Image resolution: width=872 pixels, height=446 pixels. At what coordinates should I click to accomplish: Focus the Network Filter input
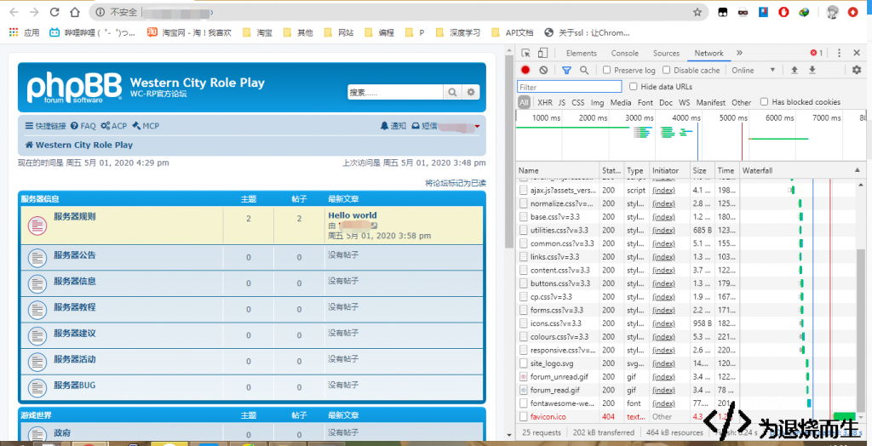(x=570, y=87)
